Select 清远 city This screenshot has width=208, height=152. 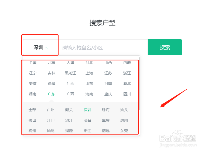(x=106, y=131)
